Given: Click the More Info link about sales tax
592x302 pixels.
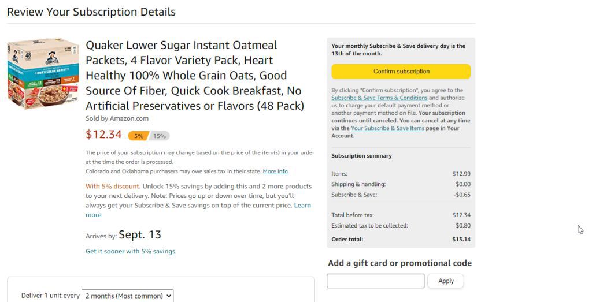Looking at the screenshot, I should tap(275, 171).
